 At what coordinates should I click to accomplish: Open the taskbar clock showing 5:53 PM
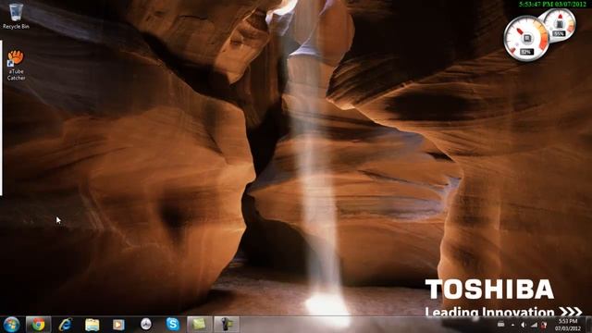pyautogui.click(x=567, y=325)
